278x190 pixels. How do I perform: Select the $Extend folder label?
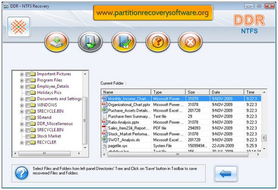(44, 117)
